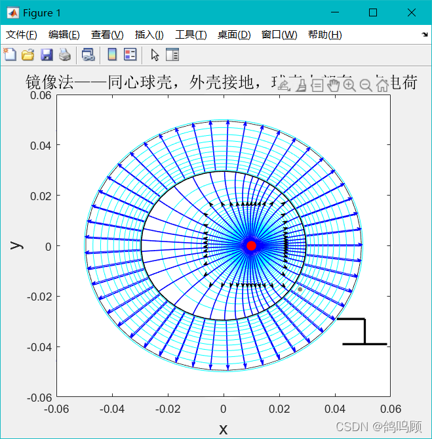
Task: Activate the axes brush data tool
Action: (x=301, y=85)
